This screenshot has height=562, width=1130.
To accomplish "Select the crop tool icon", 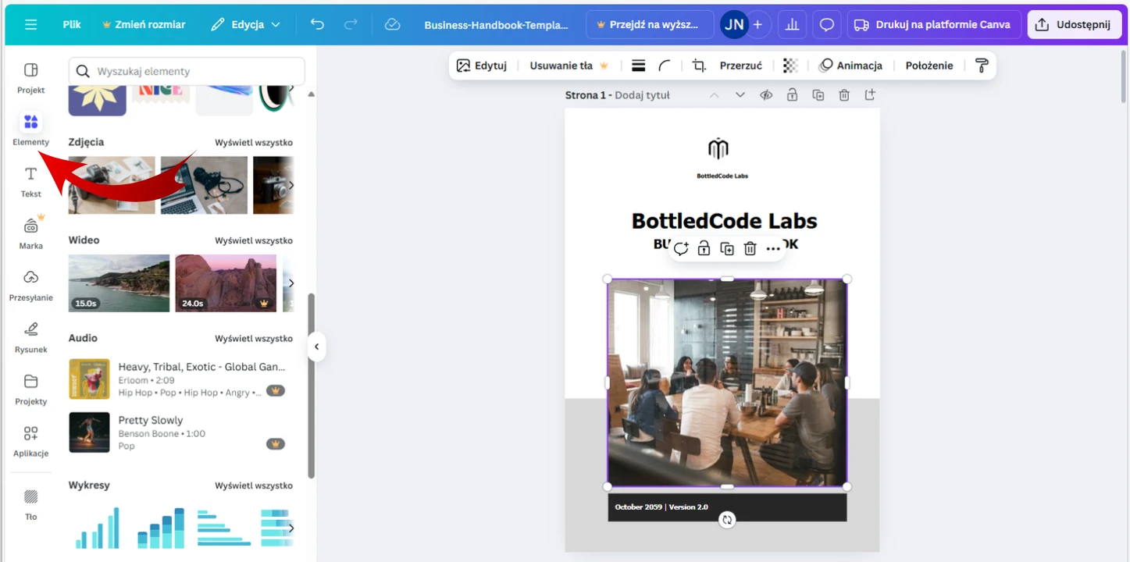I will click(x=699, y=66).
